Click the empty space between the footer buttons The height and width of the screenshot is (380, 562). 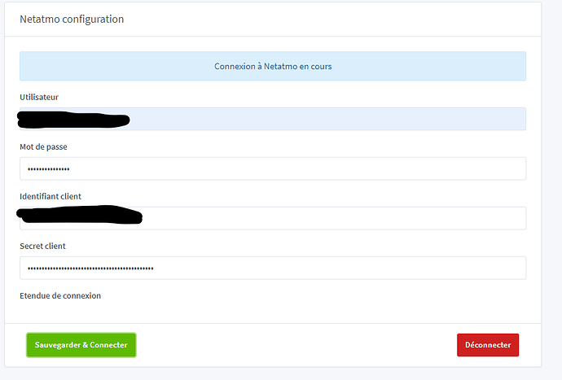pos(297,345)
